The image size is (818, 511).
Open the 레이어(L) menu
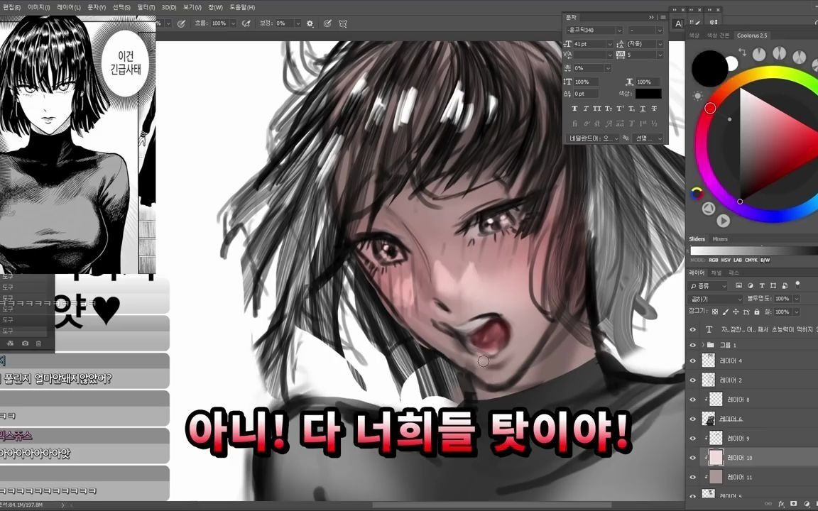(x=69, y=7)
